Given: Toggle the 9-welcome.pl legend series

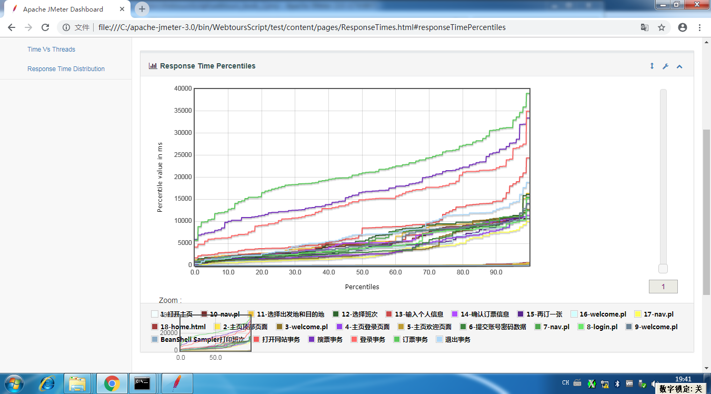Looking at the screenshot, I should pos(652,327).
